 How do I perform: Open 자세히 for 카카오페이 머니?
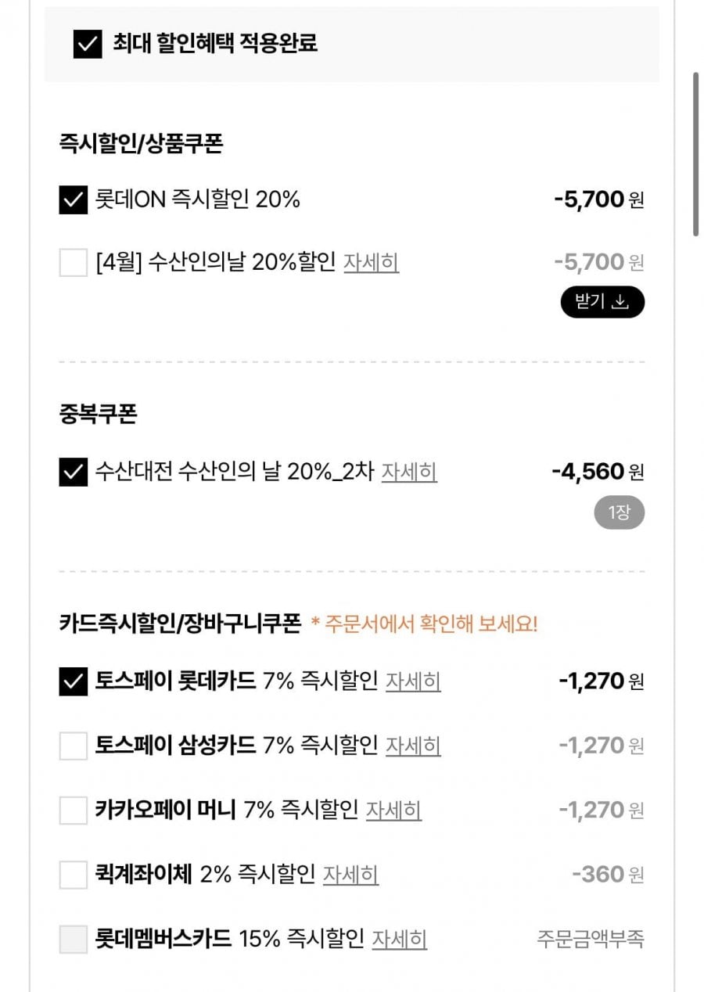point(393,810)
